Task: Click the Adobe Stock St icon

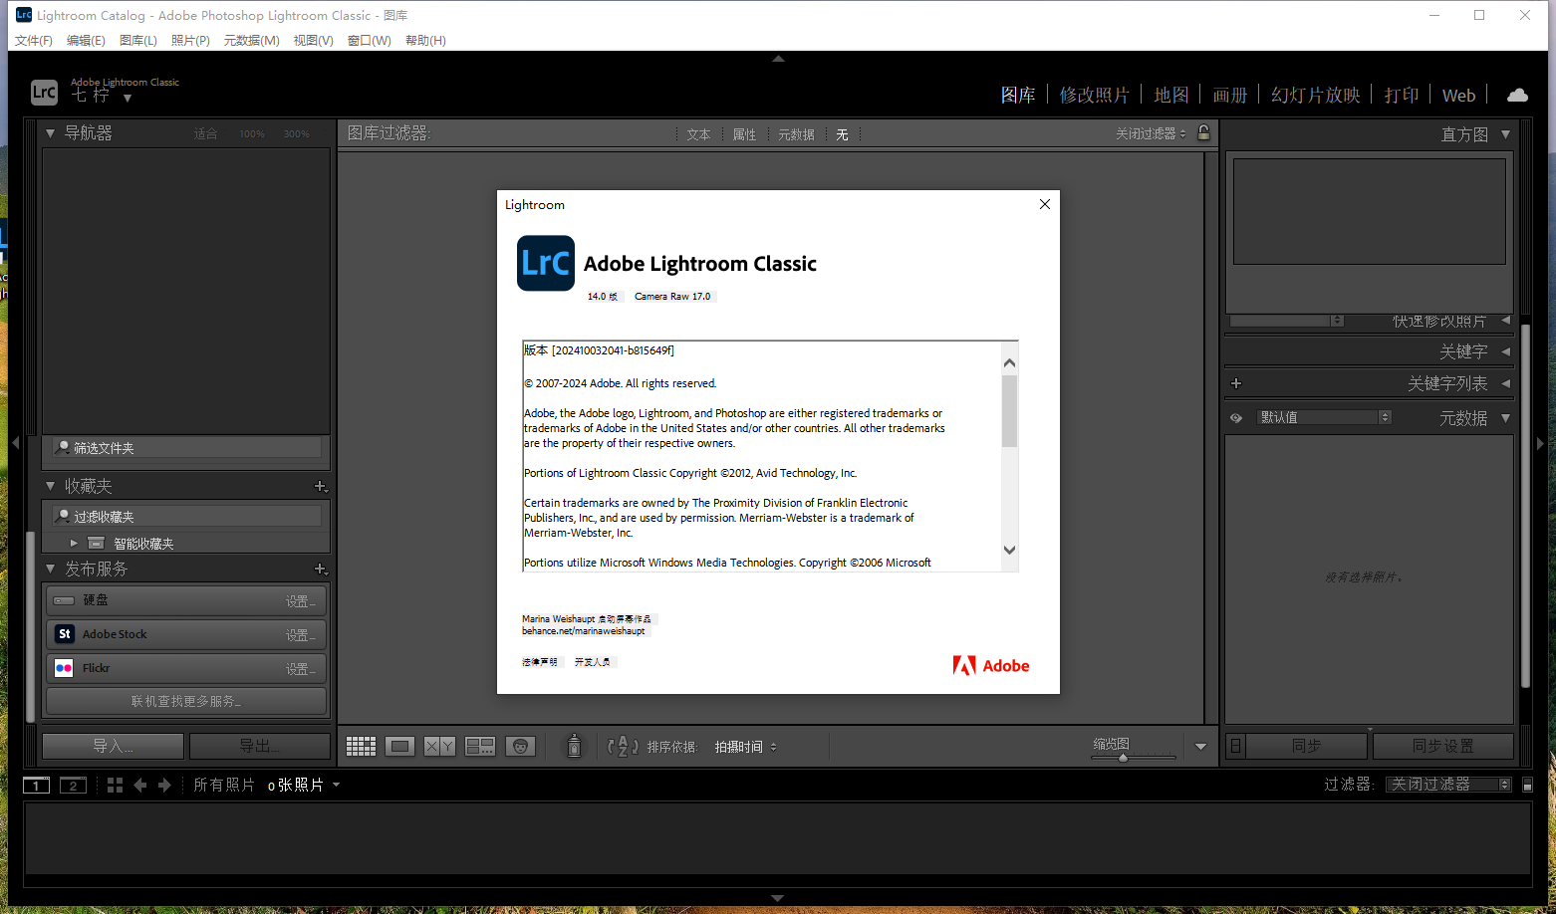Action: [65, 634]
